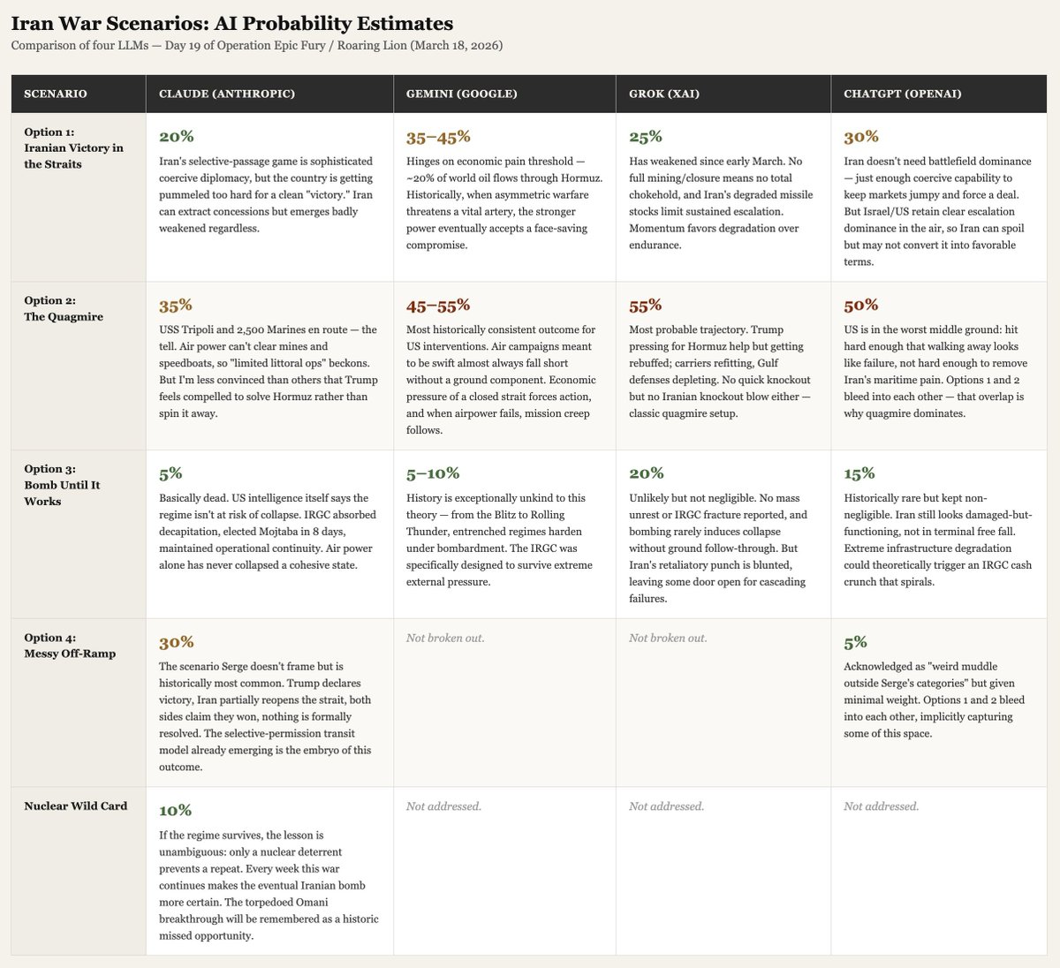Screen dimensions: 1060x968
Task: Click Gemini's 45–55% Quagmire estimate
Action: pyautogui.click(x=439, y=306)
